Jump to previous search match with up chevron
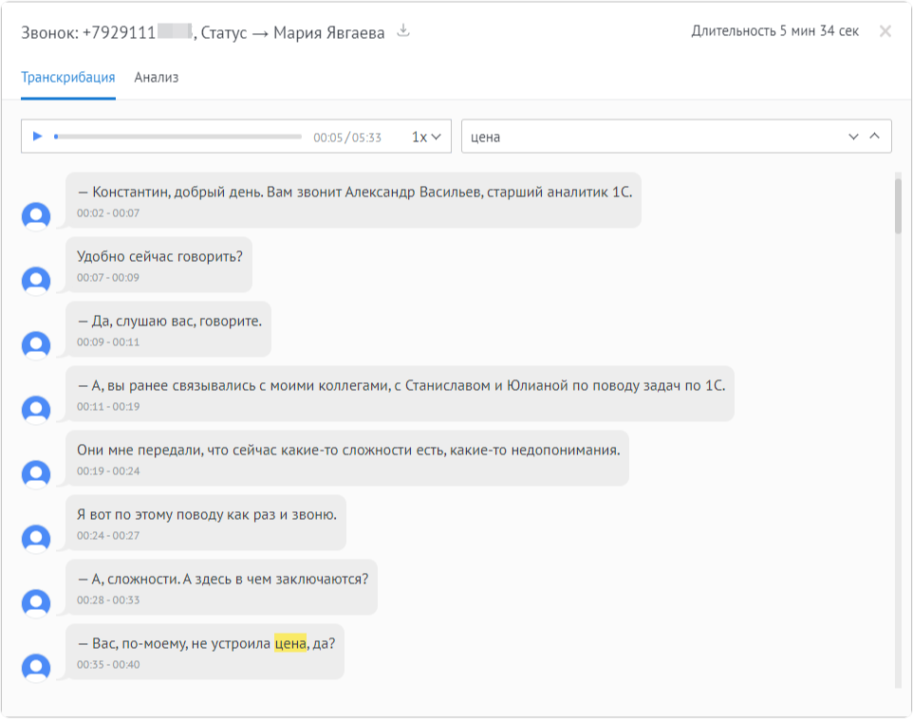 pyautogui.click(x=874, y=136)
